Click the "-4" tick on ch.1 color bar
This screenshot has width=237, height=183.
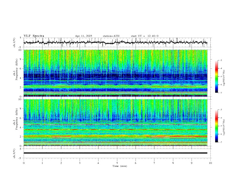[x=221, y=68]
